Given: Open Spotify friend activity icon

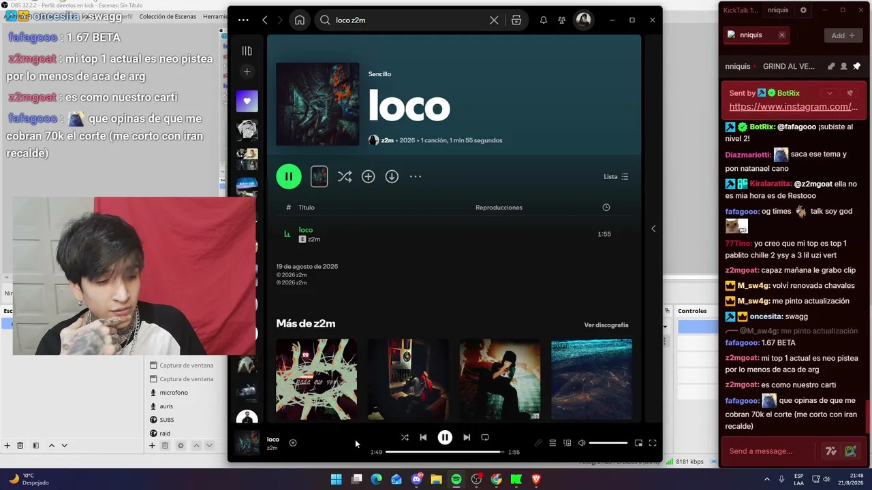Looking at the screenshot, I should pyautogui.click(x=561, y=20).
